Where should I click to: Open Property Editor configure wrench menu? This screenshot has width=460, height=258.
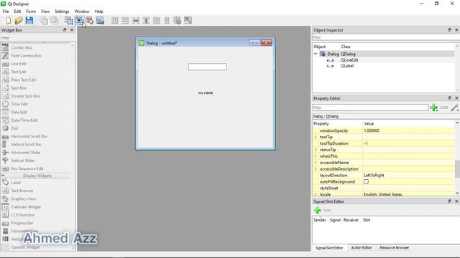[454, 107]
